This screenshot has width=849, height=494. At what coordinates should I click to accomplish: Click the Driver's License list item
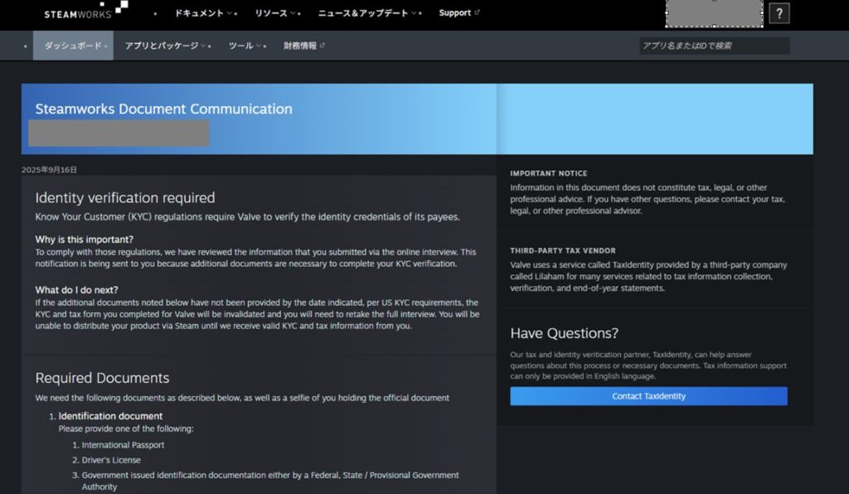tap(111, 460)
